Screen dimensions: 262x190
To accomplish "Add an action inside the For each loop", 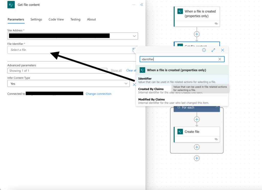I will [197, 119].
